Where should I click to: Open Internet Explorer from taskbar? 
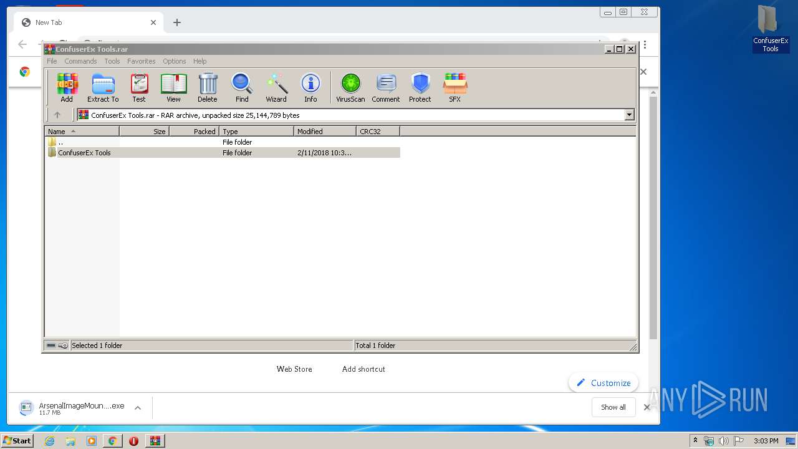coord(50,441)
